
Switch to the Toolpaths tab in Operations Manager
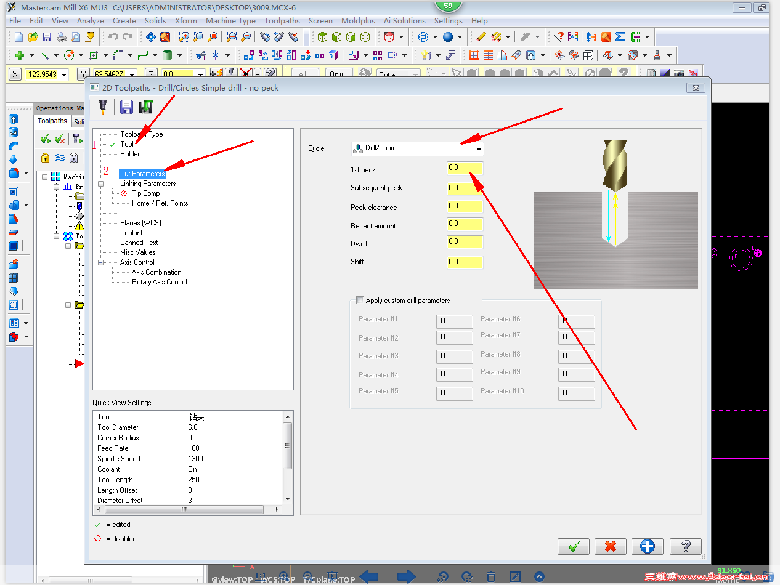[52, 121]
